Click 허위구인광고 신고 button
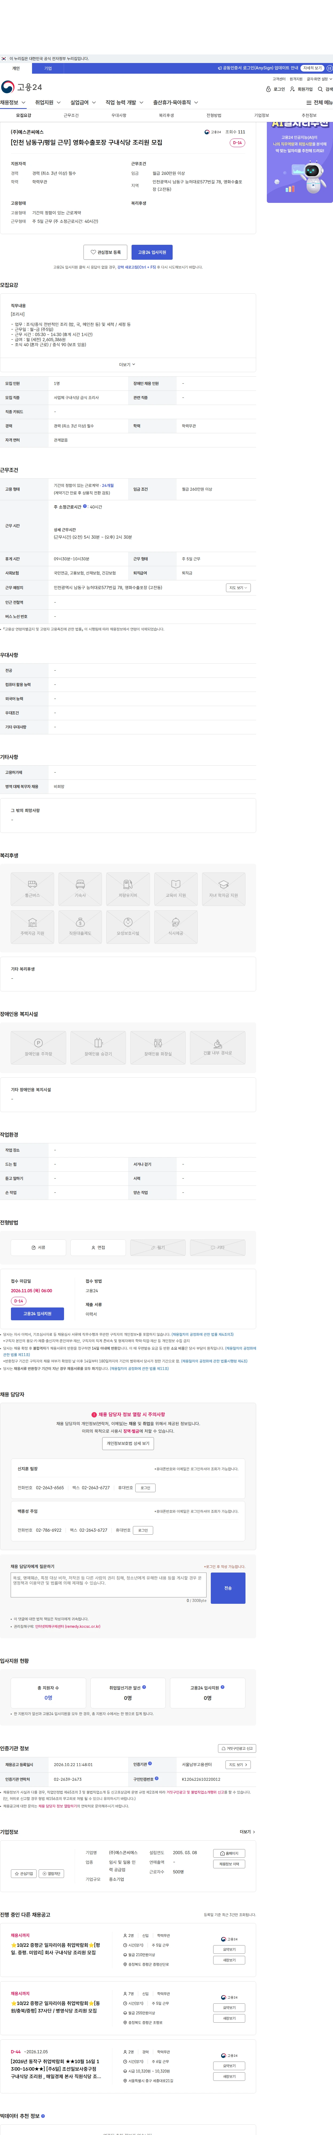 point(237,1748)
